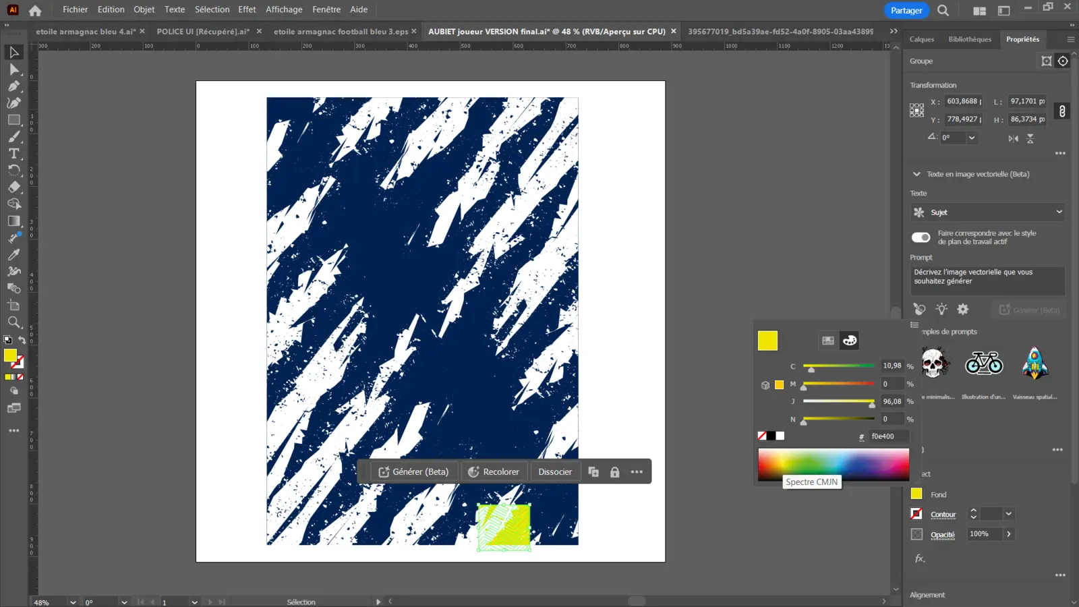Open the Sujet type dropdown
The image size is (1079, 607).
(987, 212)
